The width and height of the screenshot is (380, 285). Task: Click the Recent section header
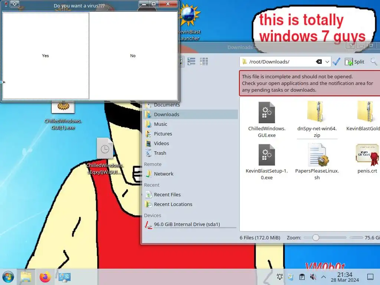click(152, 185)
